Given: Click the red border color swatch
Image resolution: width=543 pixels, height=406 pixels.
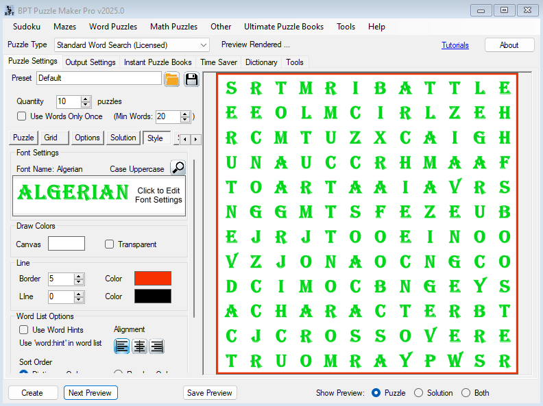Looking at the screenshot, I should tap(153, 279).
